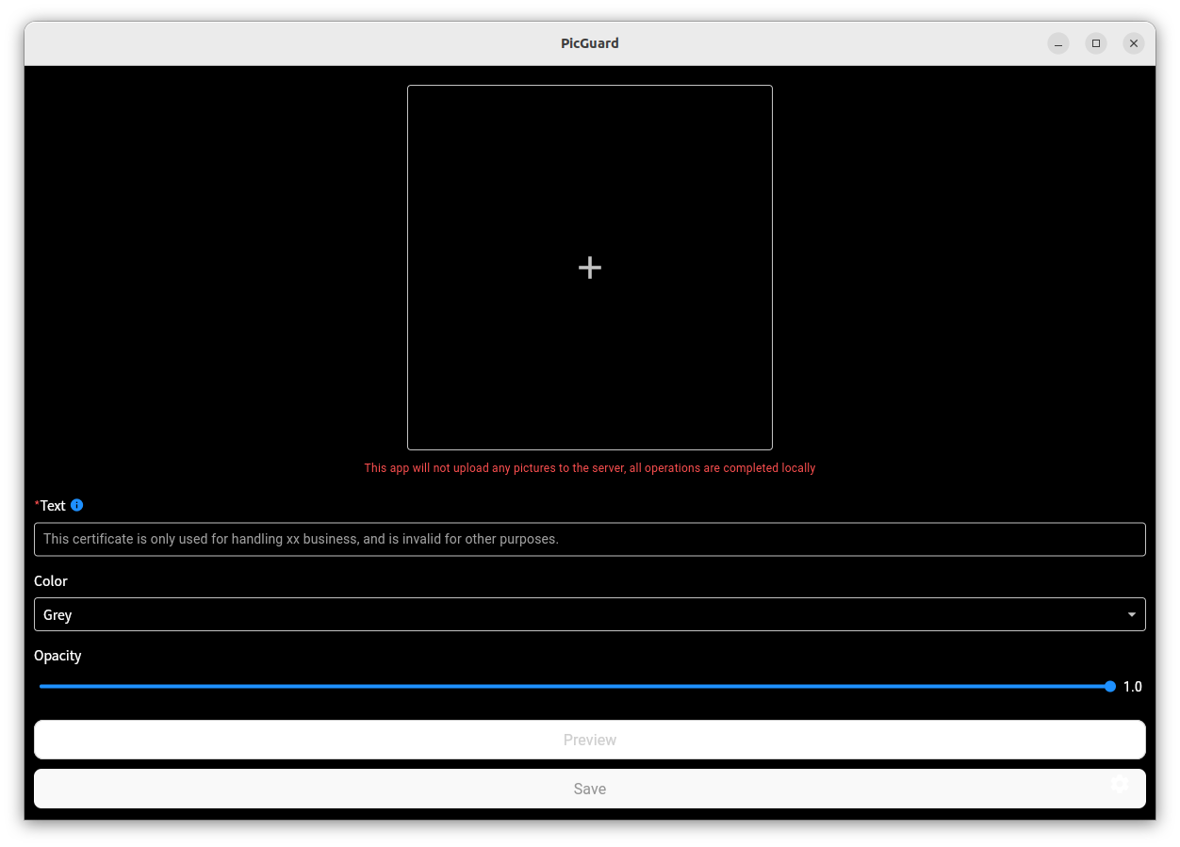The height and width of the screenshot is (847, 1180).
Task: Click the Opacity slider handle
Action: pyautogui.click(x=1109, y=686)
